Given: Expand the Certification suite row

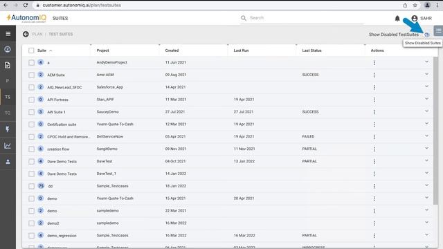Looking at the screenshot, I should point(426,123).
